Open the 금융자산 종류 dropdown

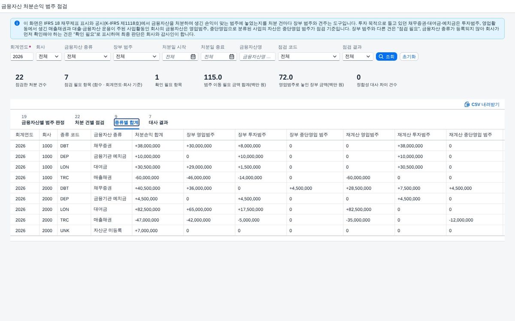coord(88,56)
